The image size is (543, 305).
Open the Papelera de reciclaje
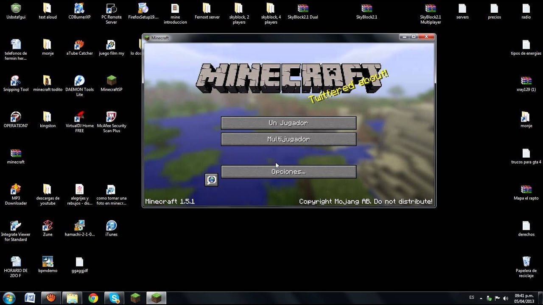(x=526, y=267)
